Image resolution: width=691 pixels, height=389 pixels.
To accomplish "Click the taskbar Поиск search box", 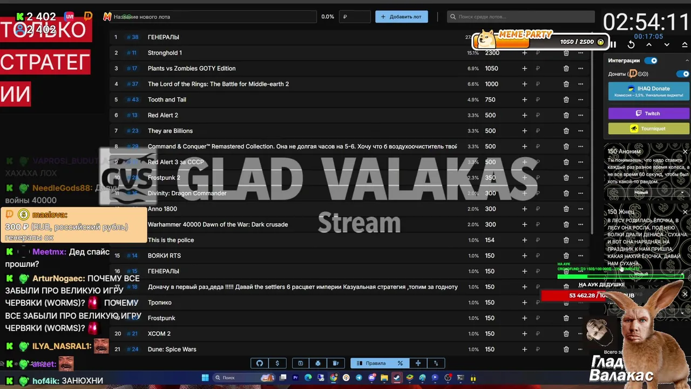I will pyautogui.click(x=243, y=378).
